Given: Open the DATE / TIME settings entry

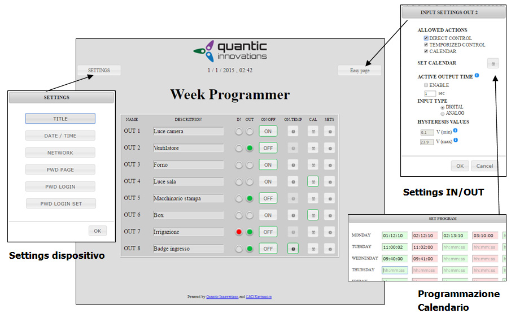Looking at the screenshot, I should [x=60, y=136].
